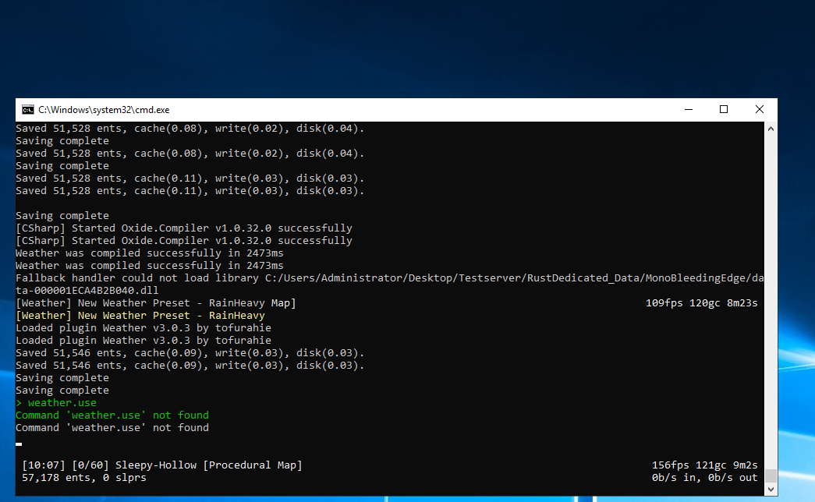Image resolution: width=815 pixels, height=502 pixels.
Task: Click green "Command 'weather.use' not found" message
Action: 112,415
